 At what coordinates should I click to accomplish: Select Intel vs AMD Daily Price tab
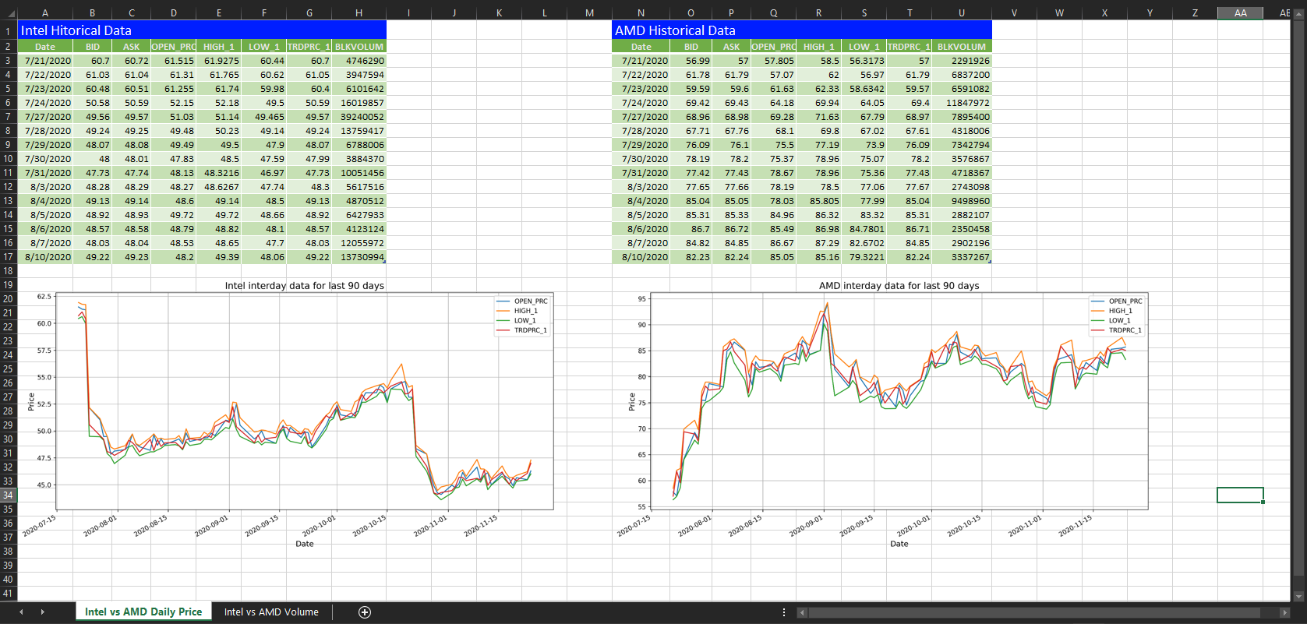[x=143, y=612]
